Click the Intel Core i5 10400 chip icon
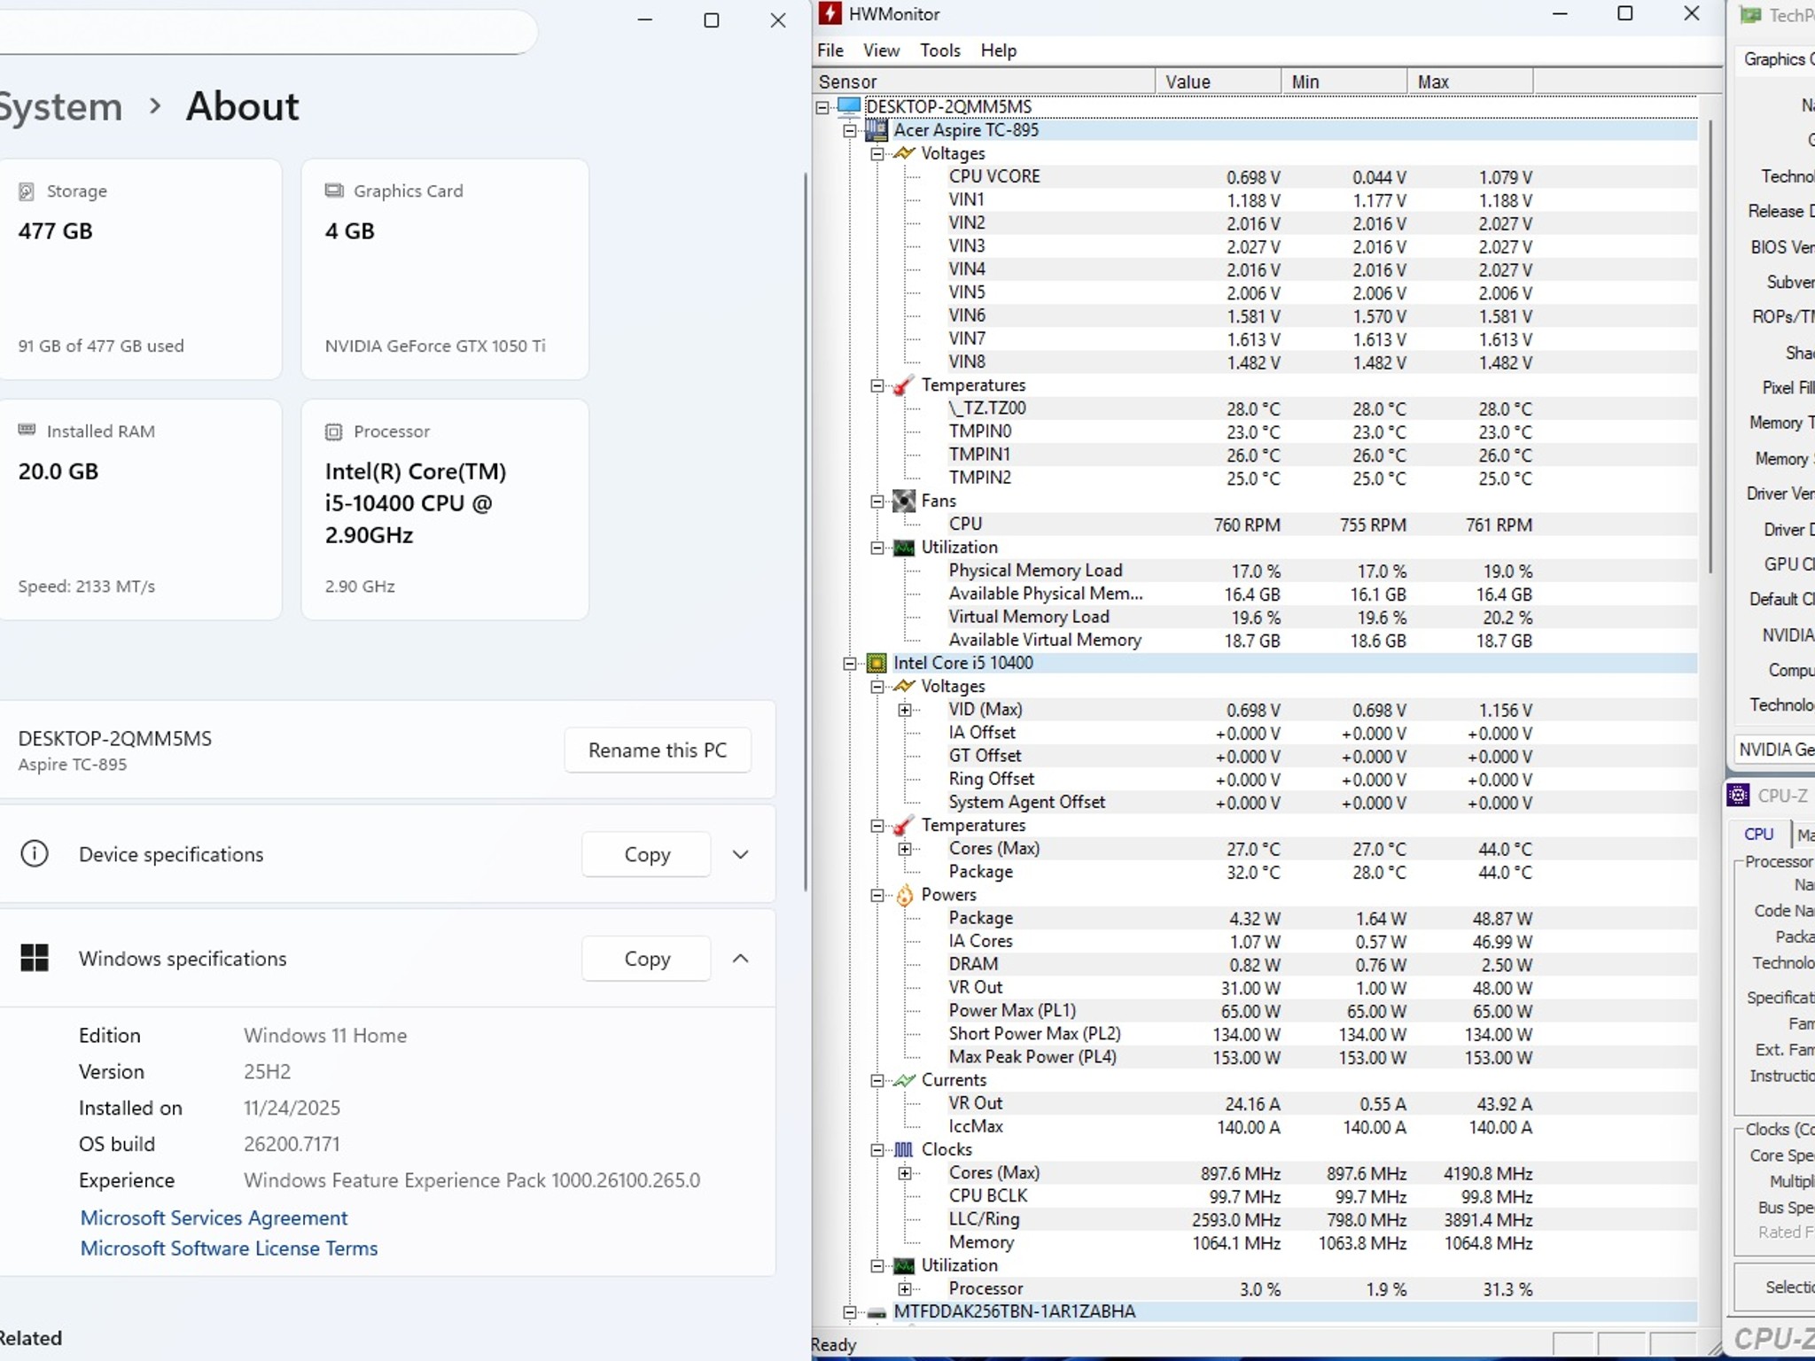The image size is (1815, 1361). [x=876, y=664]
